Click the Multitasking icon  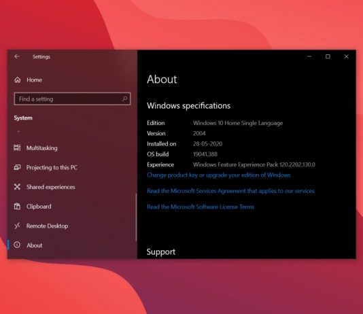17,148
